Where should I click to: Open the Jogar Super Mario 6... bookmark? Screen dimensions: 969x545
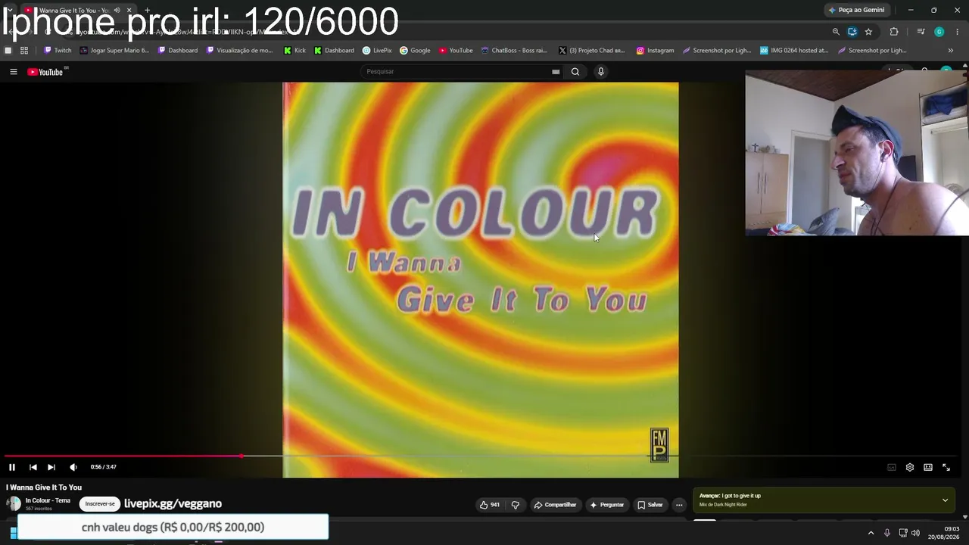(x=115, y=51)
